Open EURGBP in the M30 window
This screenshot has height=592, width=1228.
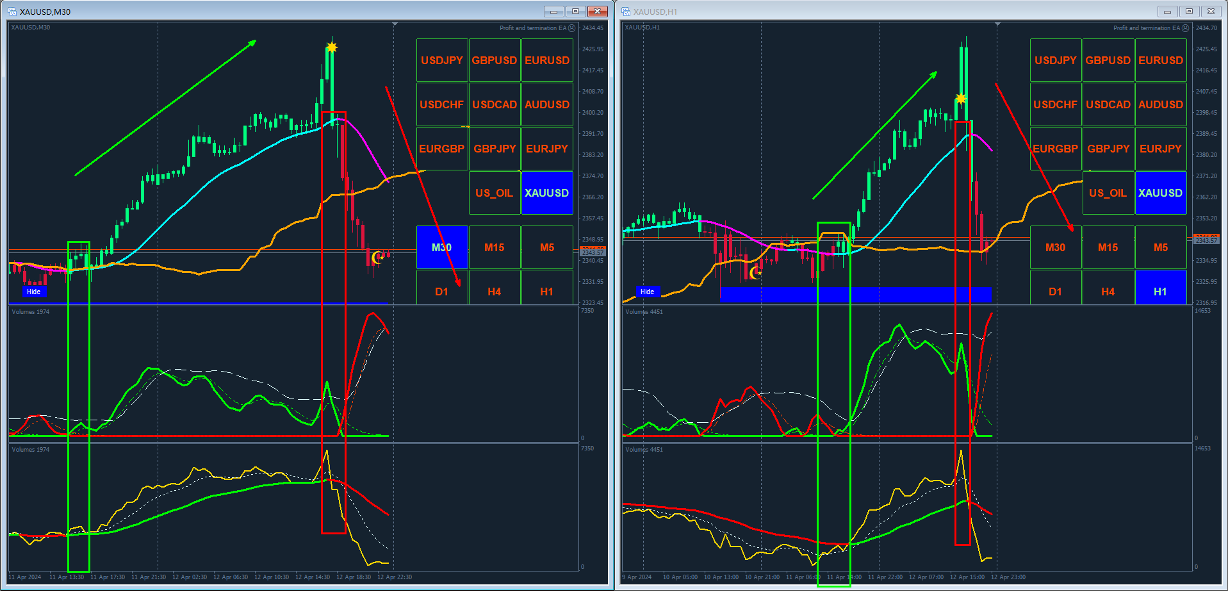coord(442,149)
